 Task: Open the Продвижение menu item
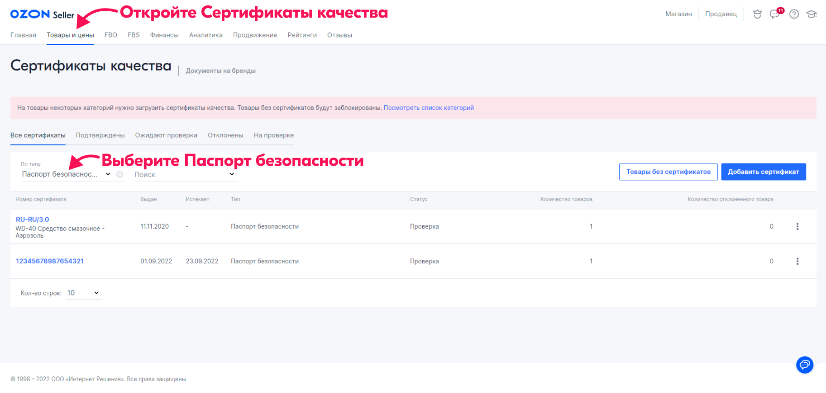(255, 35)
